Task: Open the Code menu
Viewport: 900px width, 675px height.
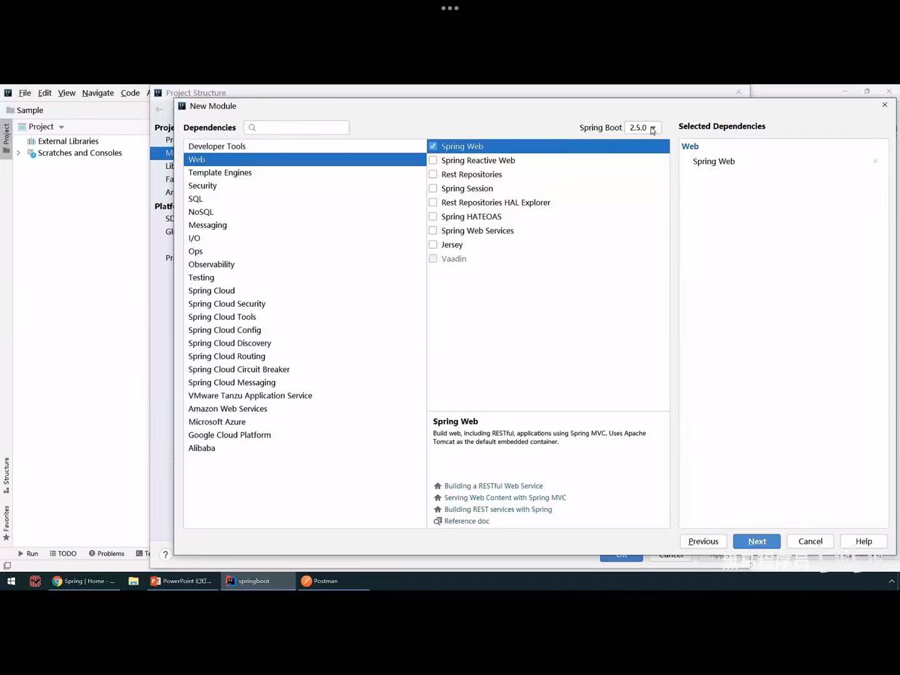Action: coord(130,92)
